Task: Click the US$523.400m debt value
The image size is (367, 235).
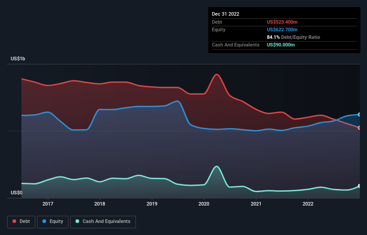Action: [282, 22]
